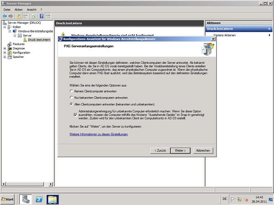Click the volume tray icon
274x205 pixels.
click(246, 199)
